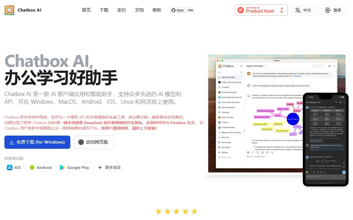This screenshot has width=353, height=220.
Task: Click the My Copilots icon in the sidebar
Action: click(219, 147)
